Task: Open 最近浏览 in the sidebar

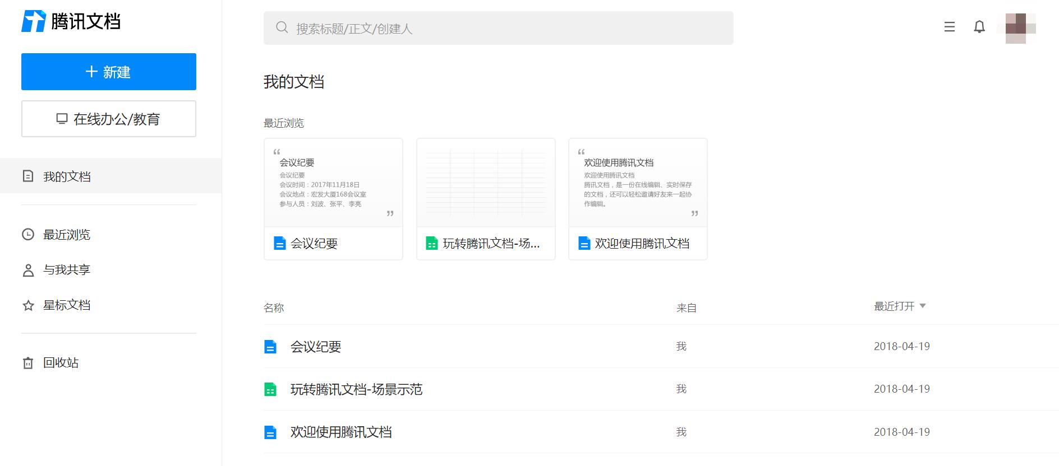Action: (x=67, y=235)
